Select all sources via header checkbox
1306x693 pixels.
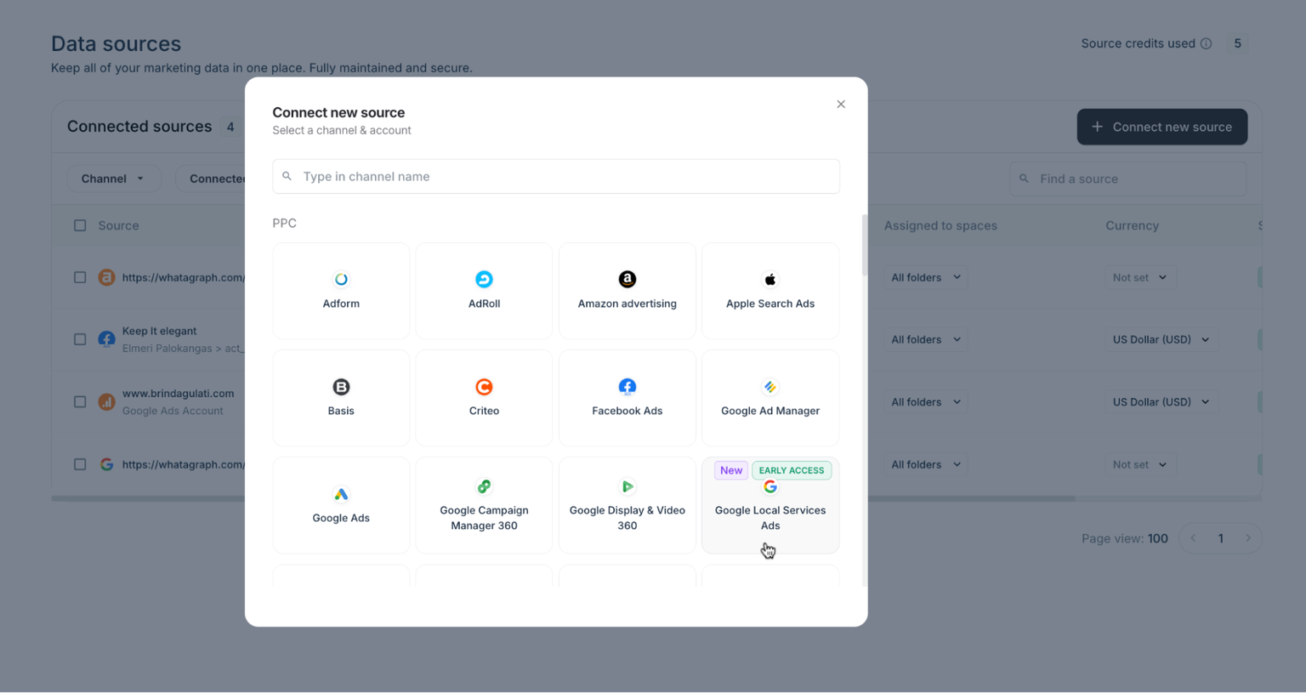[80, 224]
